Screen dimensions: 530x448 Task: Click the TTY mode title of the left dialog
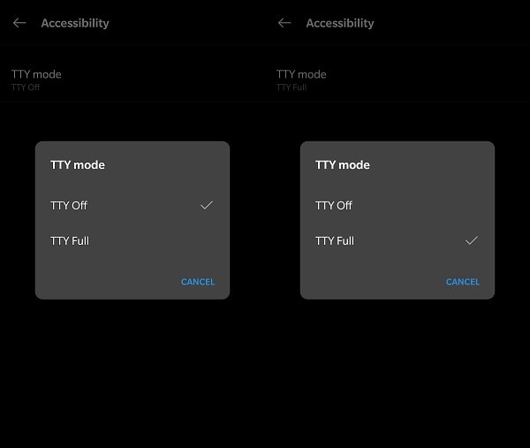click(78, 164)
